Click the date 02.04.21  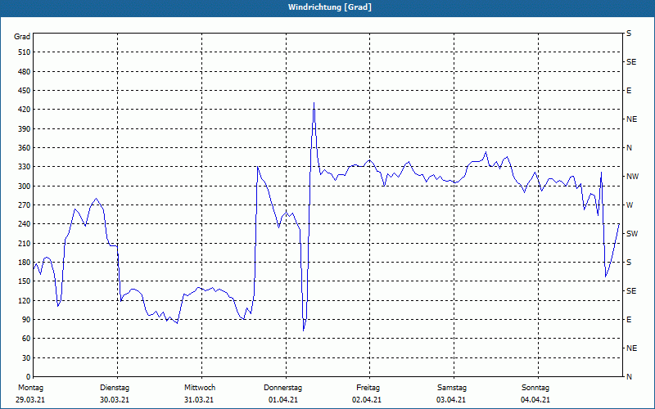(366, 400)
